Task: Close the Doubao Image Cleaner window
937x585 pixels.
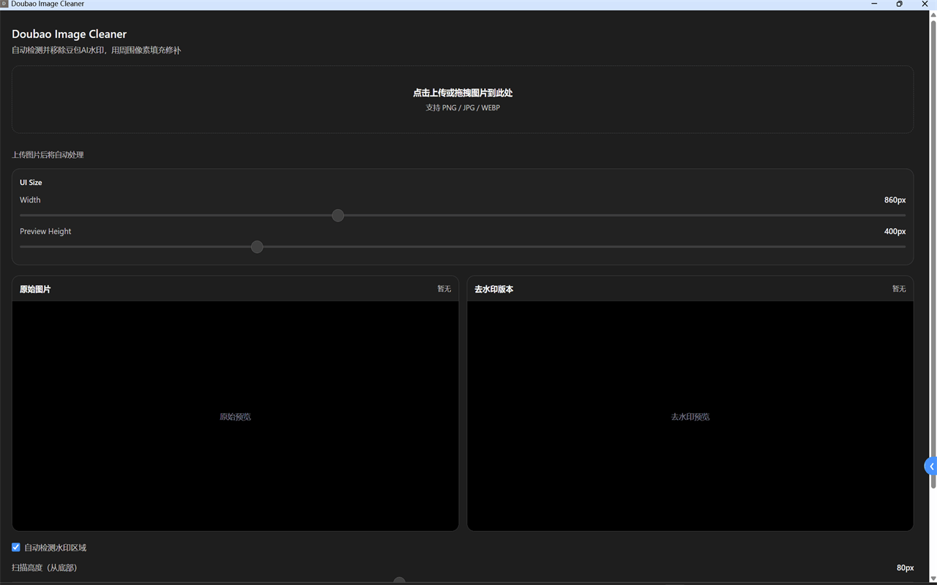Action: (925, 4)
